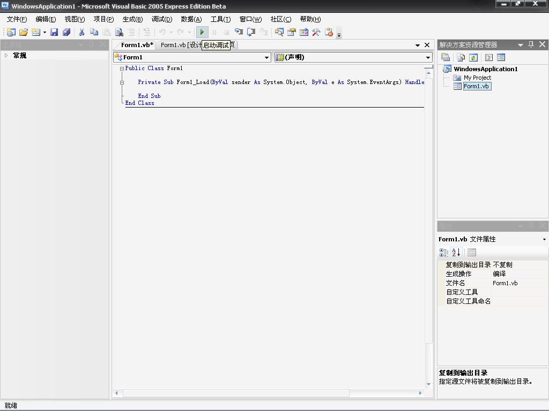Open the Form1 class name dropdown
This screenshot has width=549, height=411.
click(x=267, y=57)
